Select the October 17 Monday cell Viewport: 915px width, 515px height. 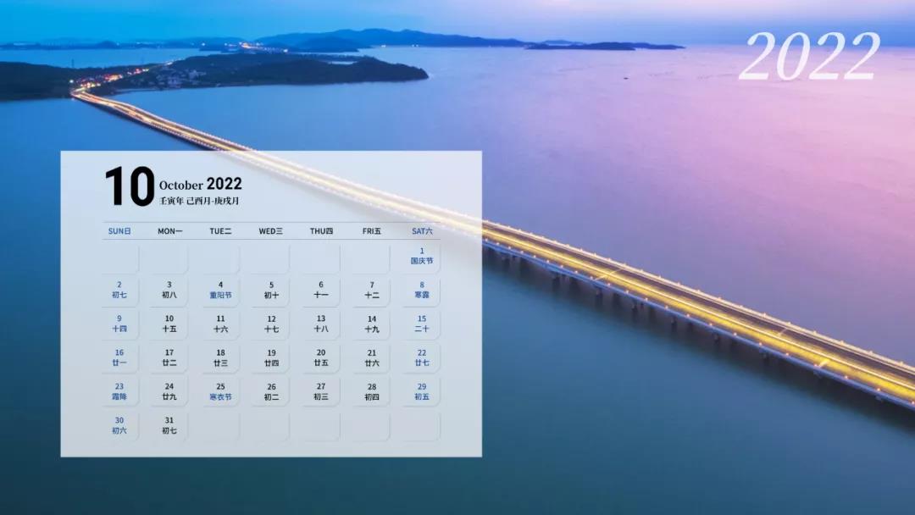169,357
